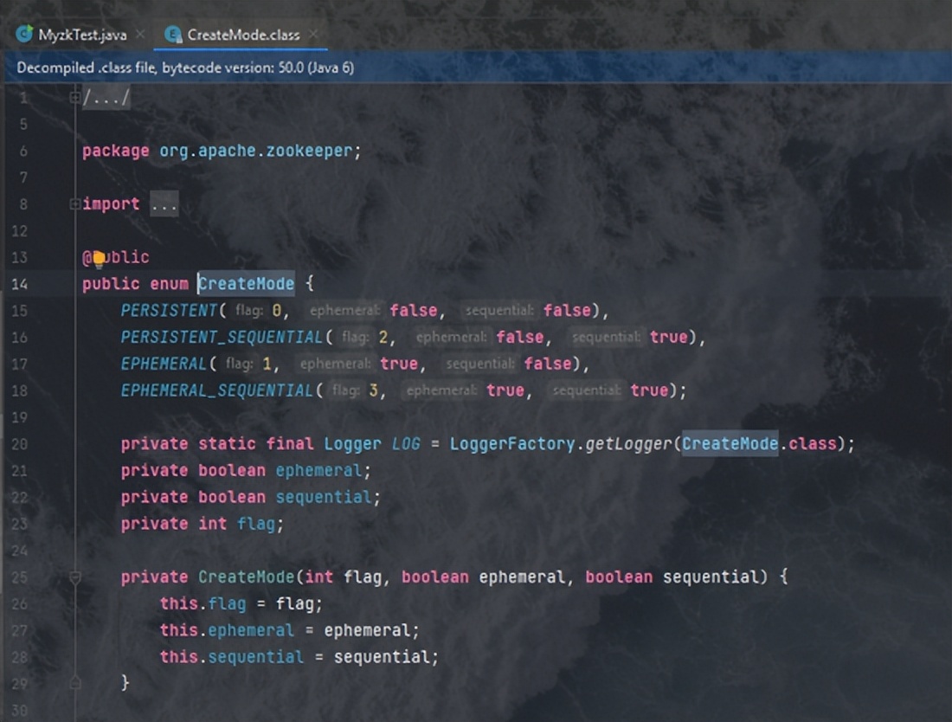Expand the folded import block

pos(74,204)
